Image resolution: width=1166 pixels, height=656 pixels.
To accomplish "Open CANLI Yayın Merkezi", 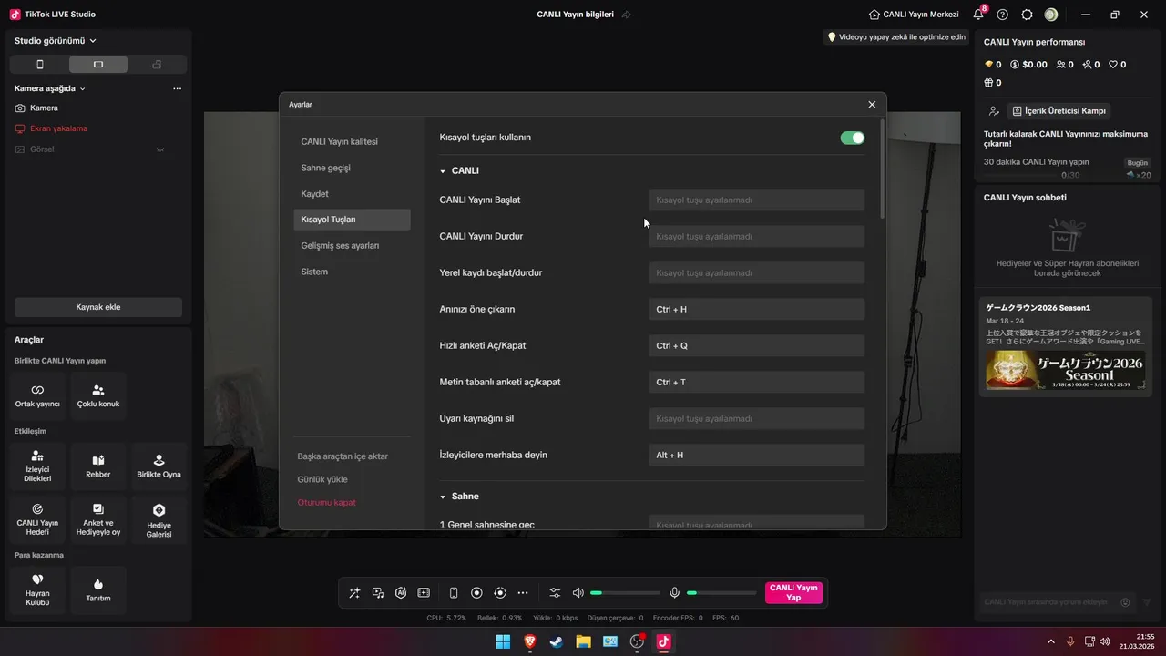I will 914,15.
